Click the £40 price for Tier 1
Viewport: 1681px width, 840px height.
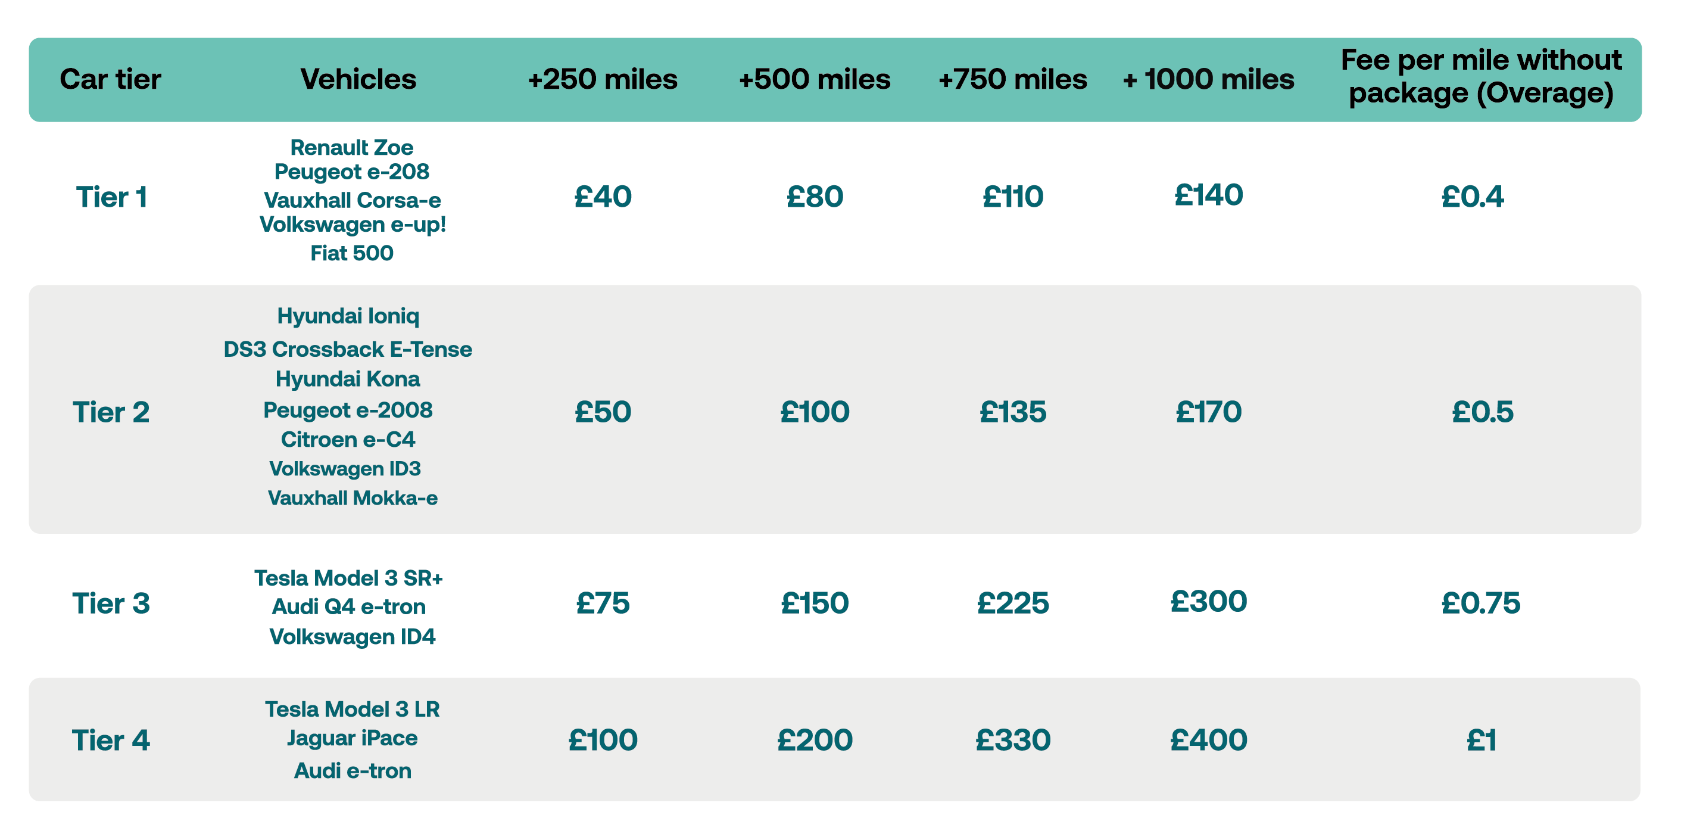point(603,197)
